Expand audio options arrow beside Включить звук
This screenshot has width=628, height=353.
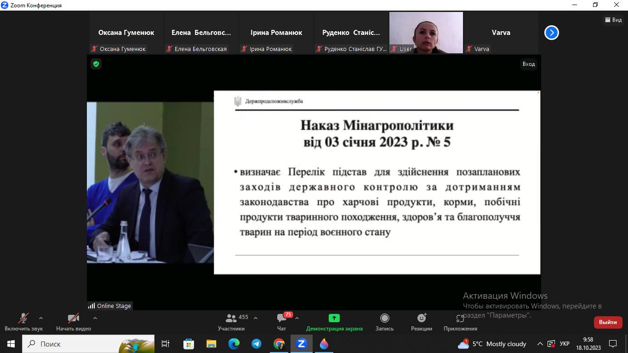pos(41,318)
